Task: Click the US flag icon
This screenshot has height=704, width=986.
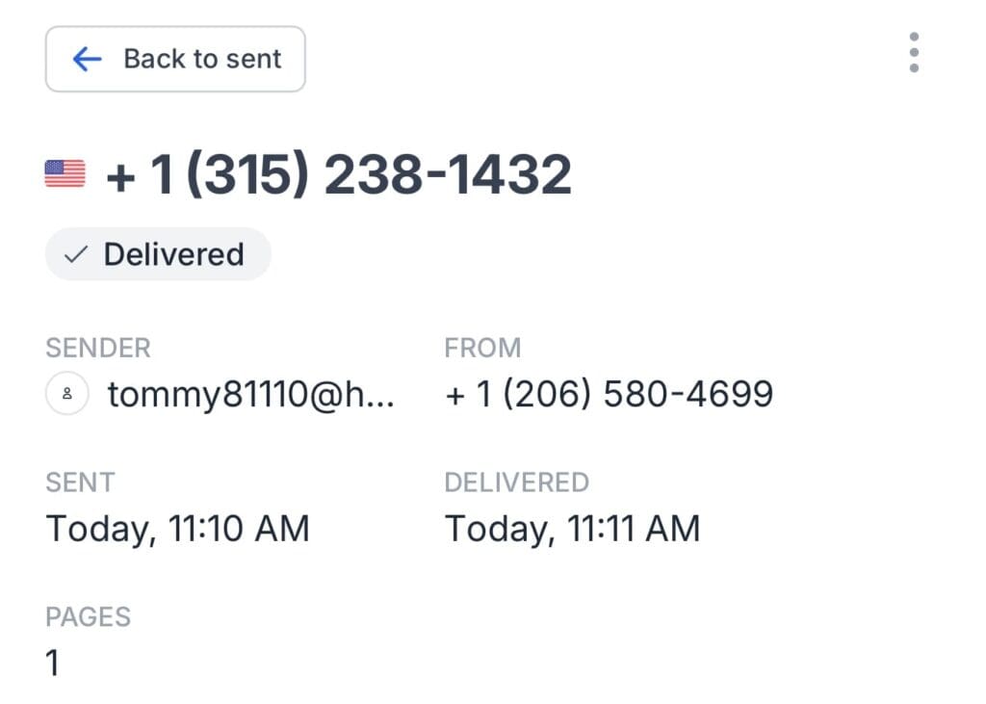Action: tap(65, 174)
